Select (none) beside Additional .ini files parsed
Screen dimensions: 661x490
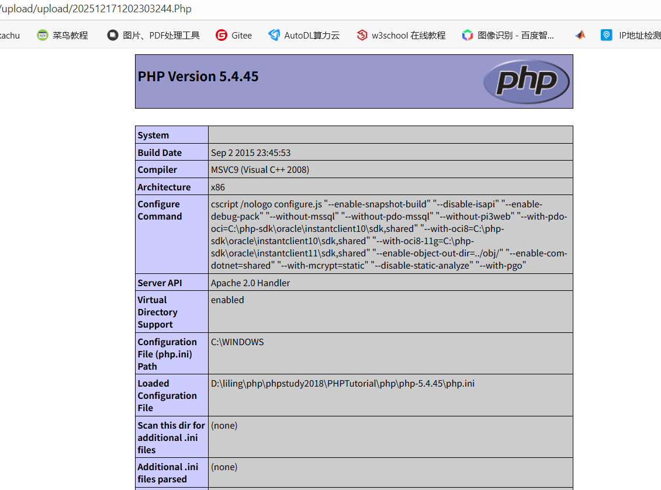tap(224, 467)
